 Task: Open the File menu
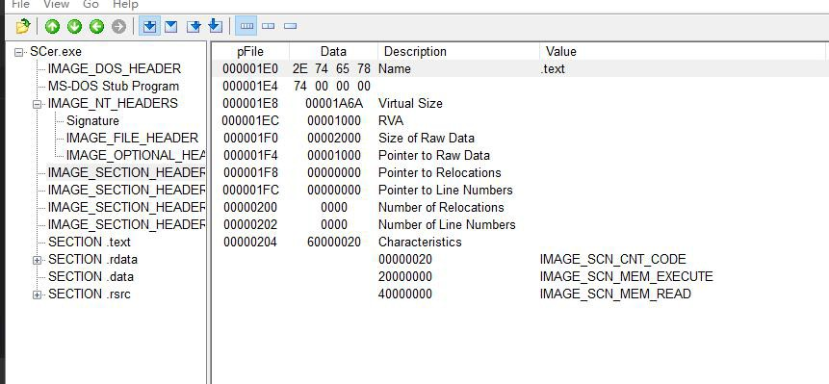[20, 4]
